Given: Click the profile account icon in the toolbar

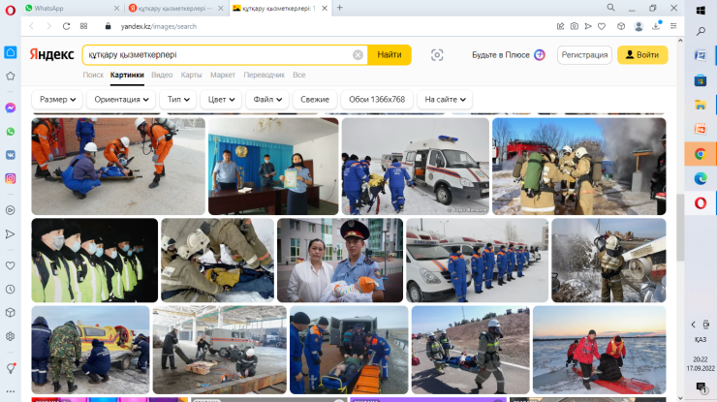Looking at the screenshot, I should coord(639,26).
